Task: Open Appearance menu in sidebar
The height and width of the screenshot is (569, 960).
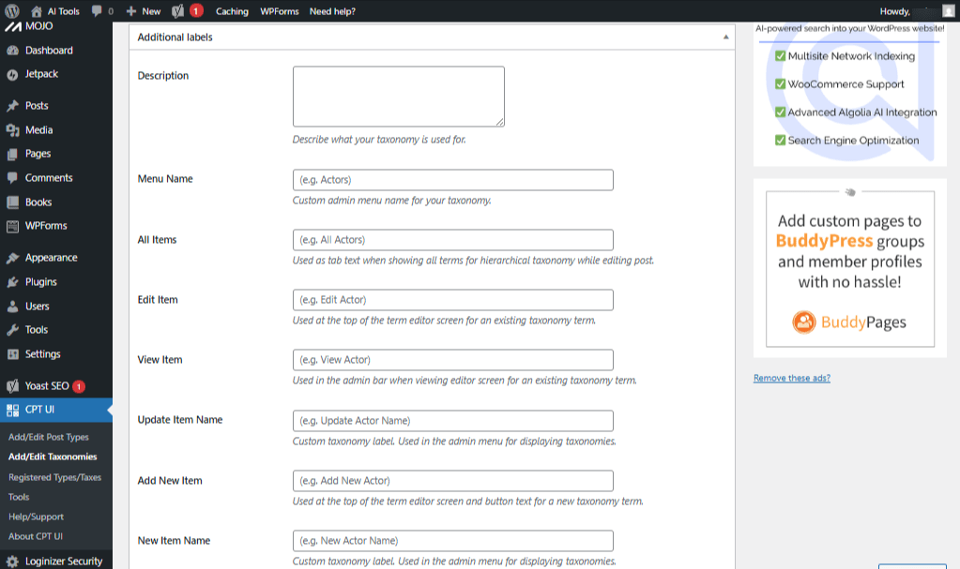Action: pos(51,258)
